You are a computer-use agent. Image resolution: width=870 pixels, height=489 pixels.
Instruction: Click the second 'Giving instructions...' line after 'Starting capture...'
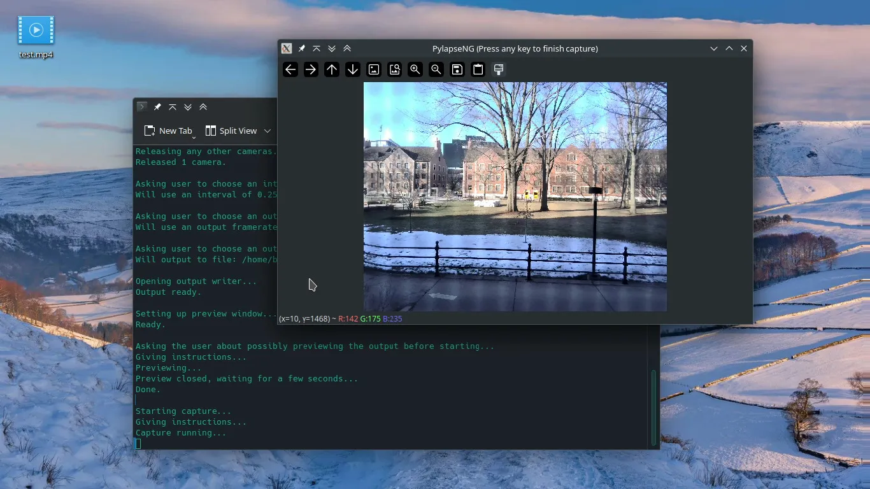pos(191,422)
